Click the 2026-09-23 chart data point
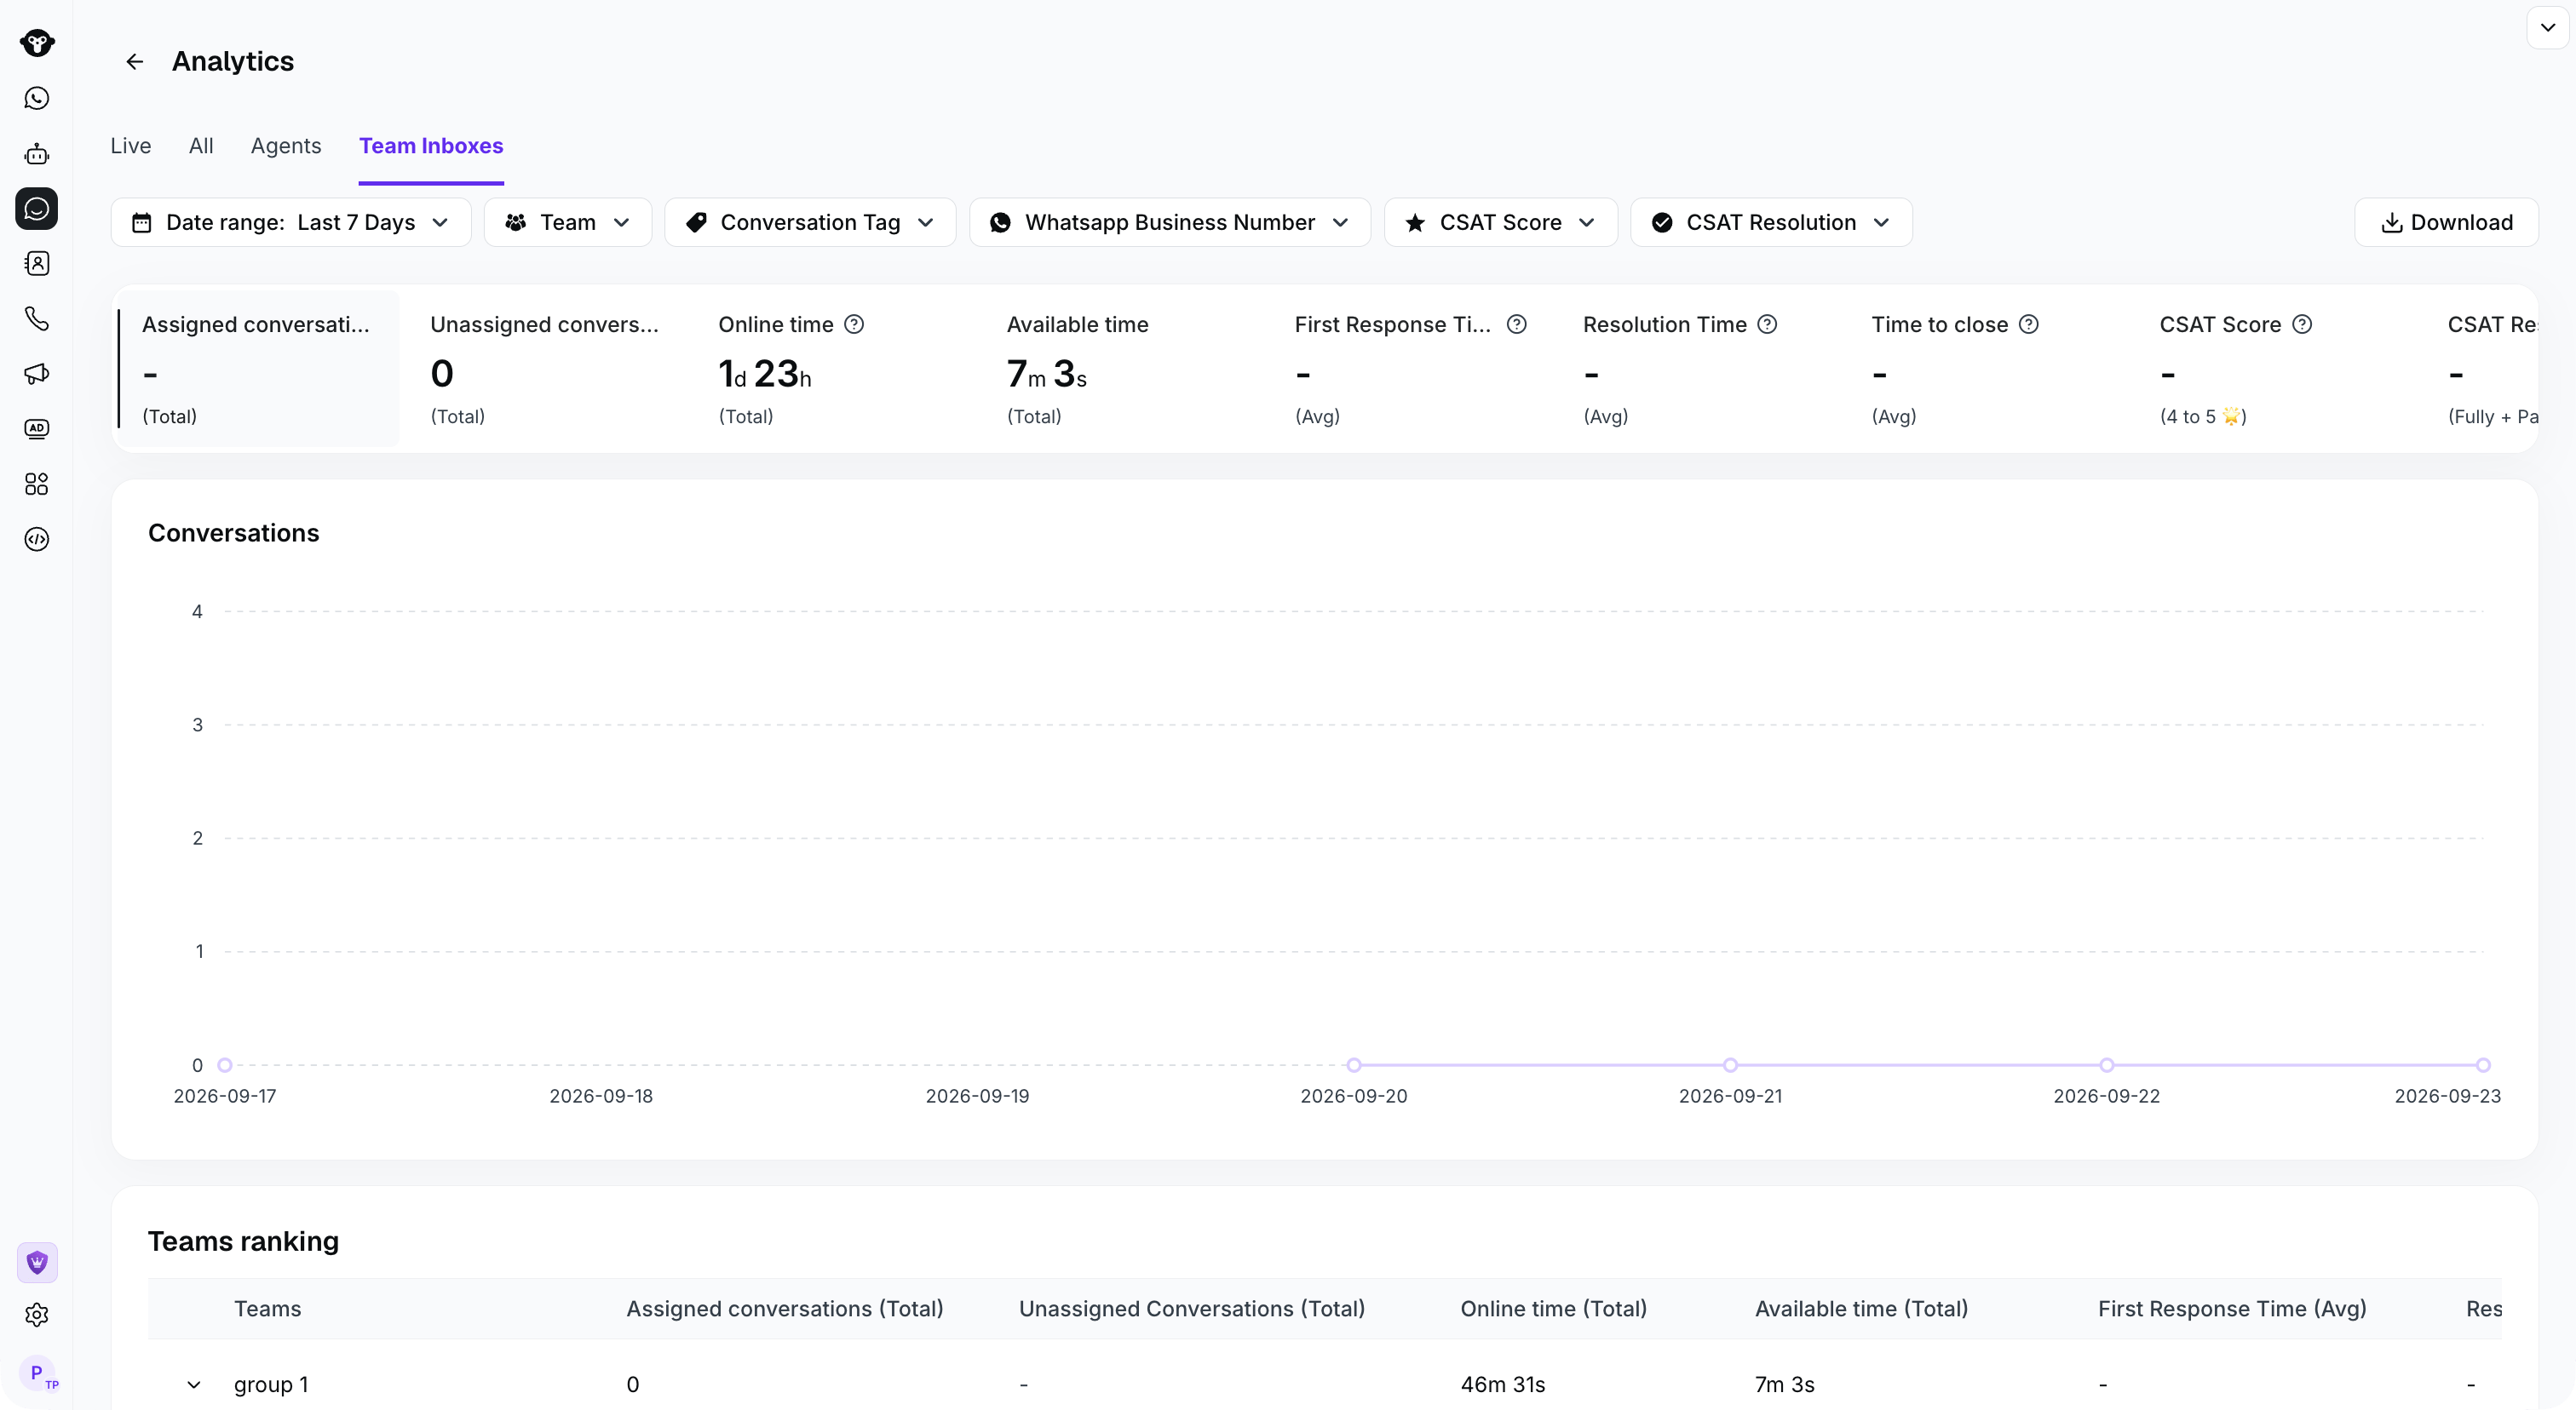 click(x=2483, y=1065)
